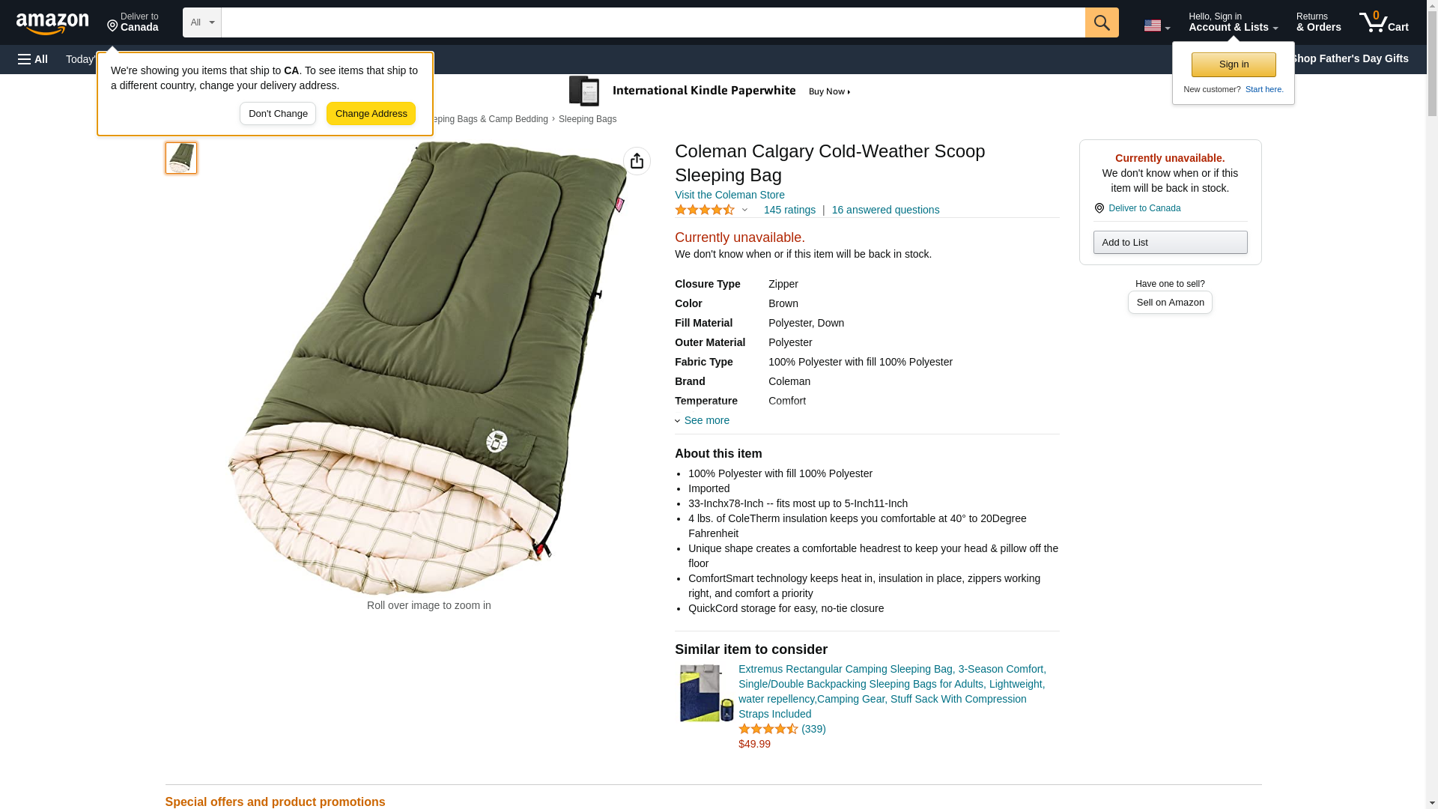Click Don't Change button
The image size is (1438, 809).
point(278,114)
